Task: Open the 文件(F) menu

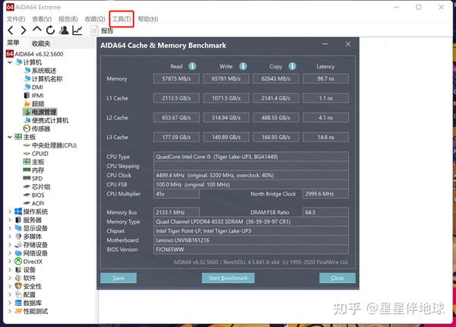Action: [x=16, y=19]
